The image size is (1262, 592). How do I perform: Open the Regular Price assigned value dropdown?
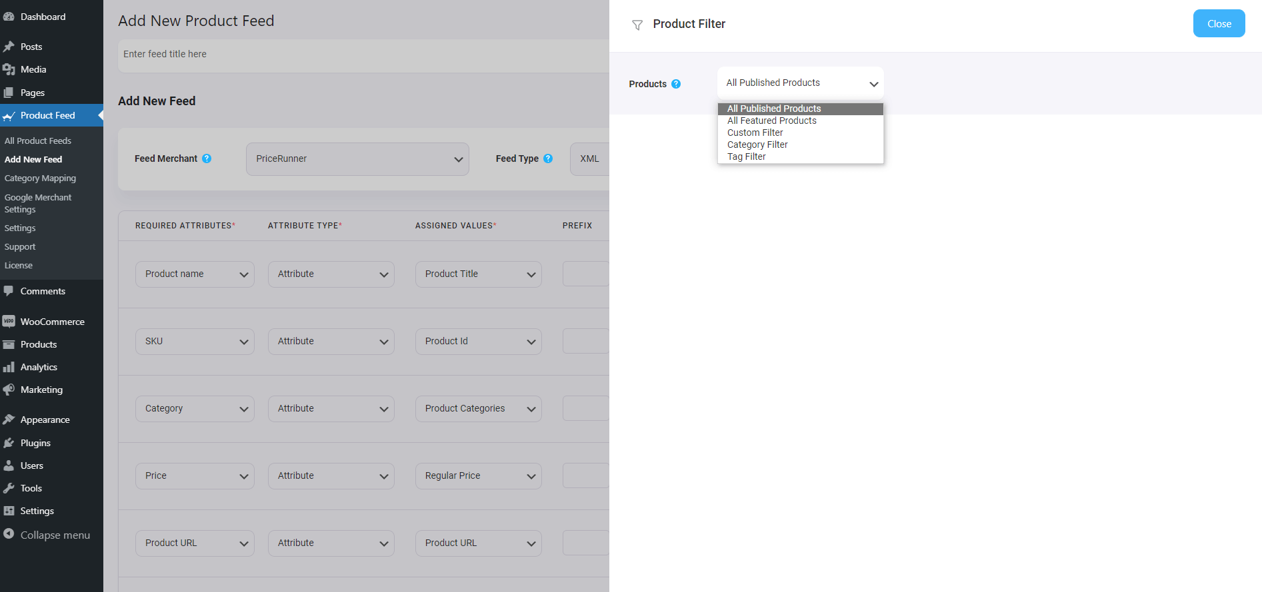click(478, 476)
